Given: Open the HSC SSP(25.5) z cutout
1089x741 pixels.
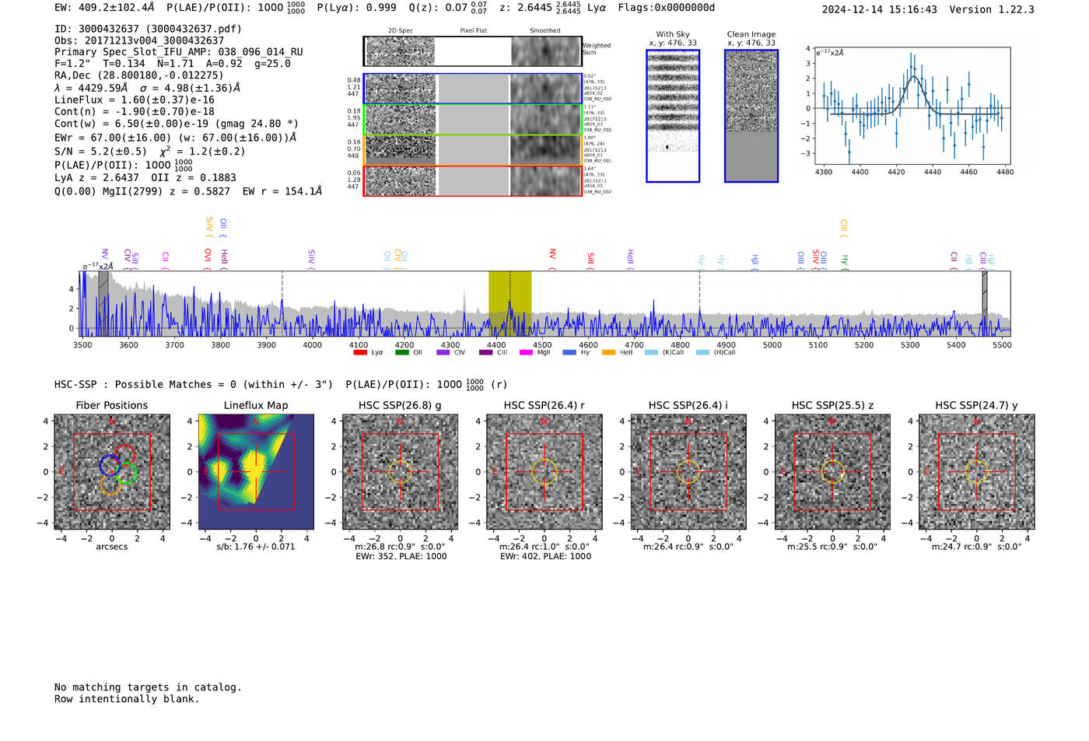Looking at the screenshot, I should coord(832,472).
